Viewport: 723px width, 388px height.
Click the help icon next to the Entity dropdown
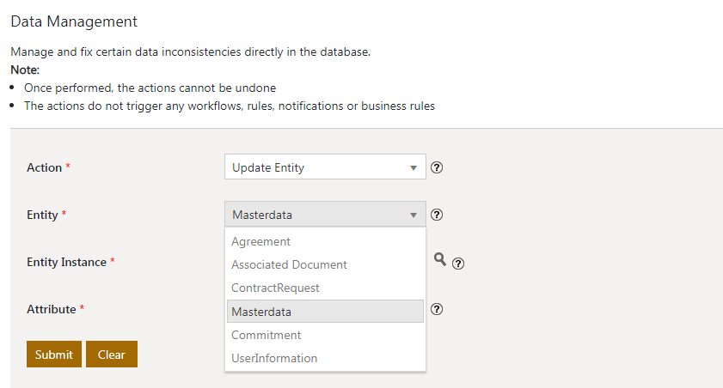(437, 215)
